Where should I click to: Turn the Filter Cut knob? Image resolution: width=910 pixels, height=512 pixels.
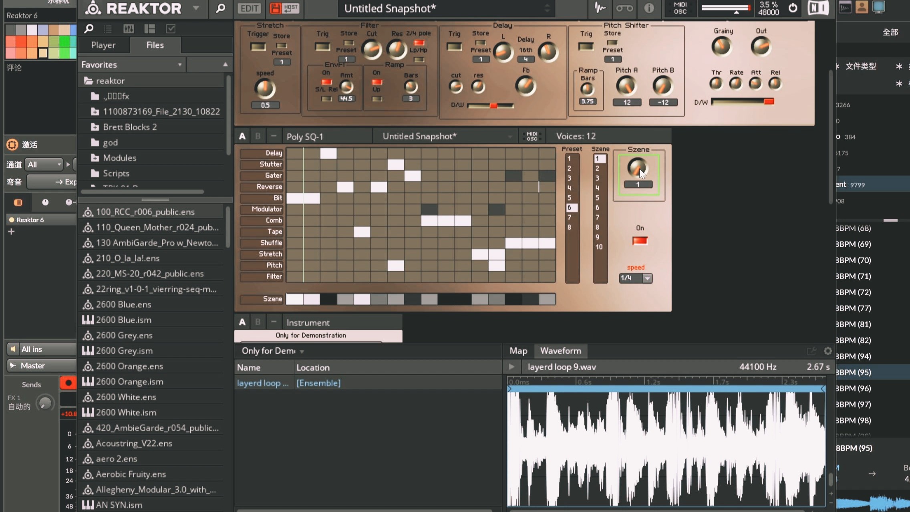pyautogui.click(x=371, y=50)
